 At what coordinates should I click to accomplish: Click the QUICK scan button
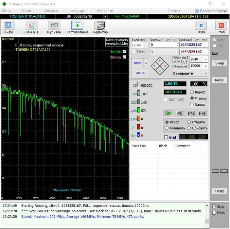tap(140, 73)
